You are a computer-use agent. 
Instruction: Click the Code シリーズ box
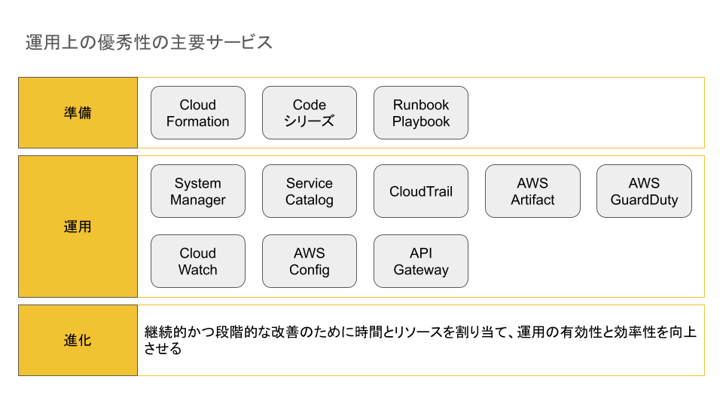(310, 112)
